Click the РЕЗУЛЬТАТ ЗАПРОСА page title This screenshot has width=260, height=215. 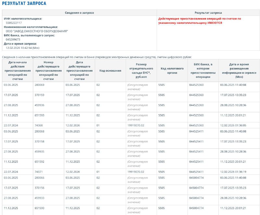(x=24, y=4)
